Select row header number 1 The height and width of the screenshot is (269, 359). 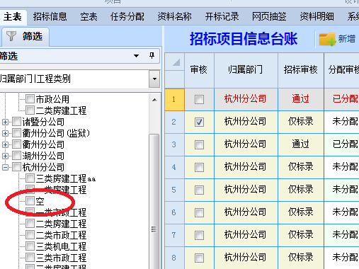(x=174, y=100)
